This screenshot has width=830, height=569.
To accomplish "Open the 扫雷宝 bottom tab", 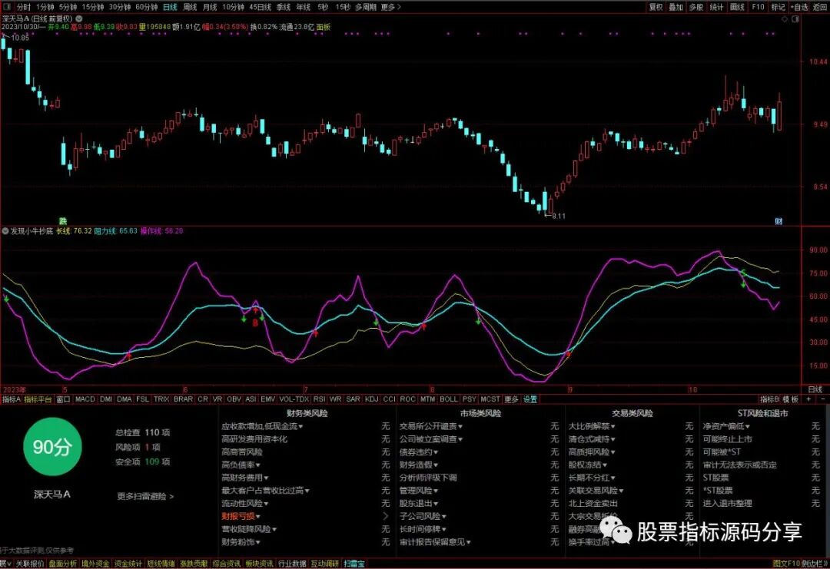I will [354, 564].
